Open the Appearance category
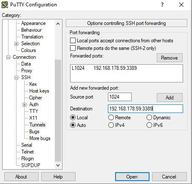 [x=34, y=23]
